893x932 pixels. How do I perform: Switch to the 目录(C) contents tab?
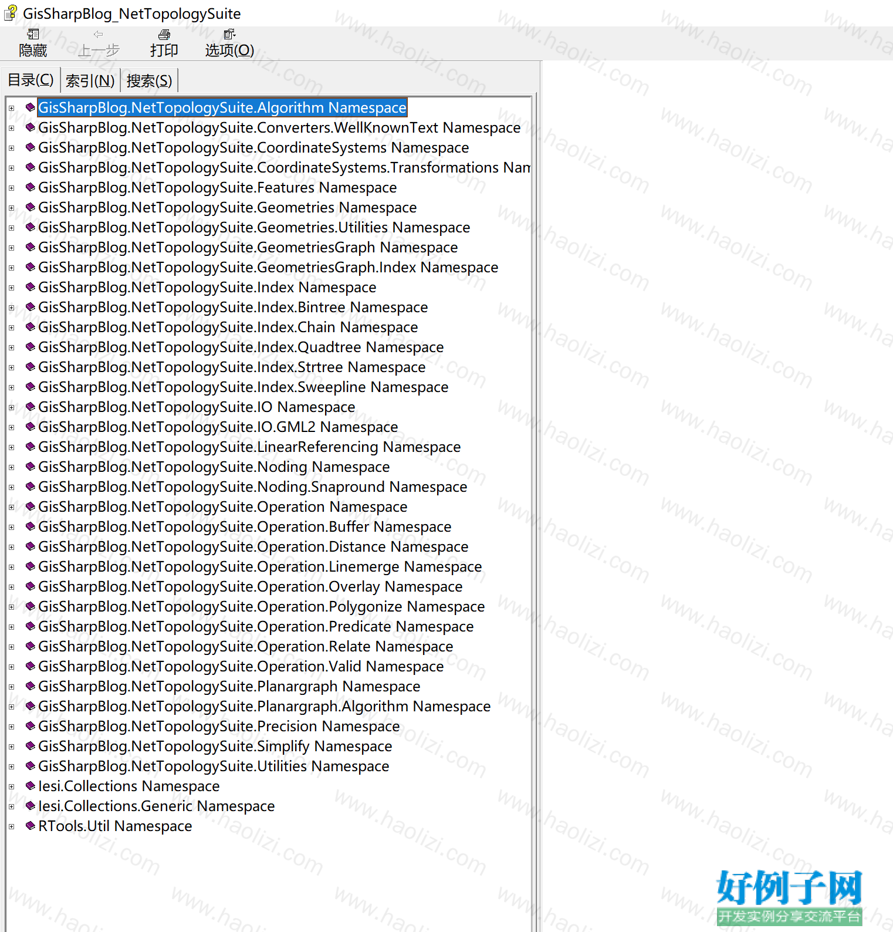pyautogui.click(x=31, y=80)
